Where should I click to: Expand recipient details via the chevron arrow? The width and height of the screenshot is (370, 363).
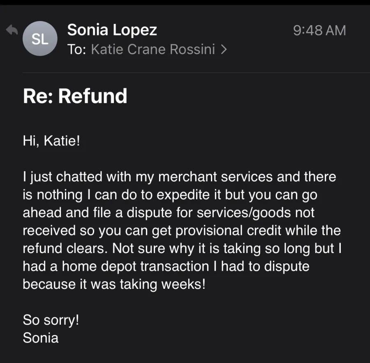point(224,49)
